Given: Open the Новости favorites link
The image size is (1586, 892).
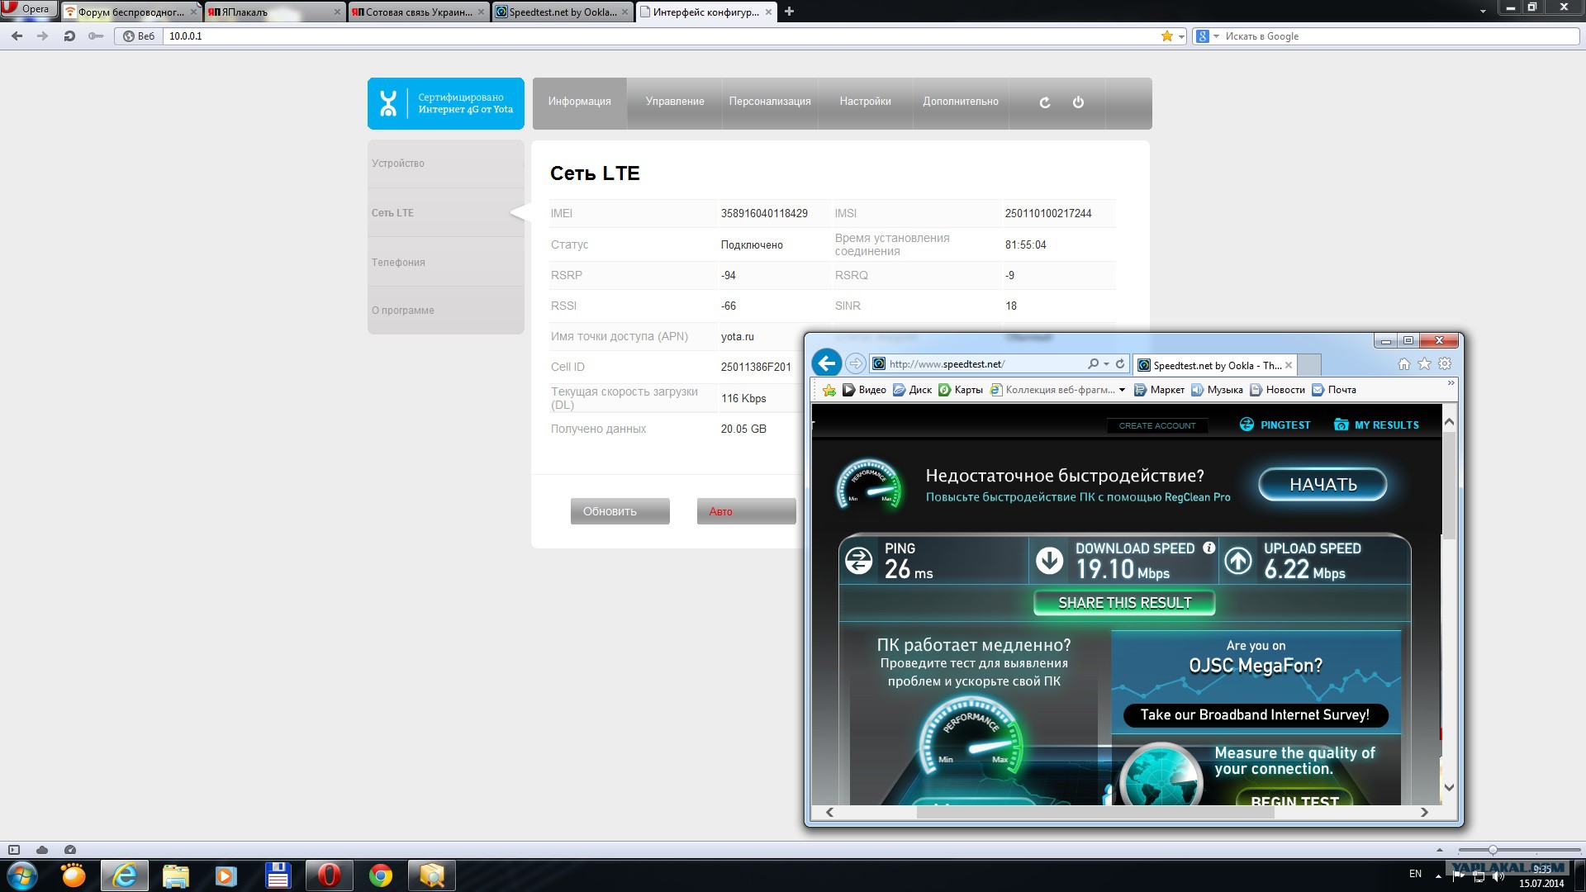Looking at the screenshot, I should [x=1277, y=390].
